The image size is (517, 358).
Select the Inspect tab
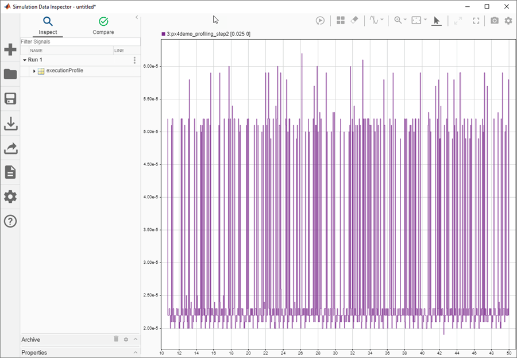[48, 26]
